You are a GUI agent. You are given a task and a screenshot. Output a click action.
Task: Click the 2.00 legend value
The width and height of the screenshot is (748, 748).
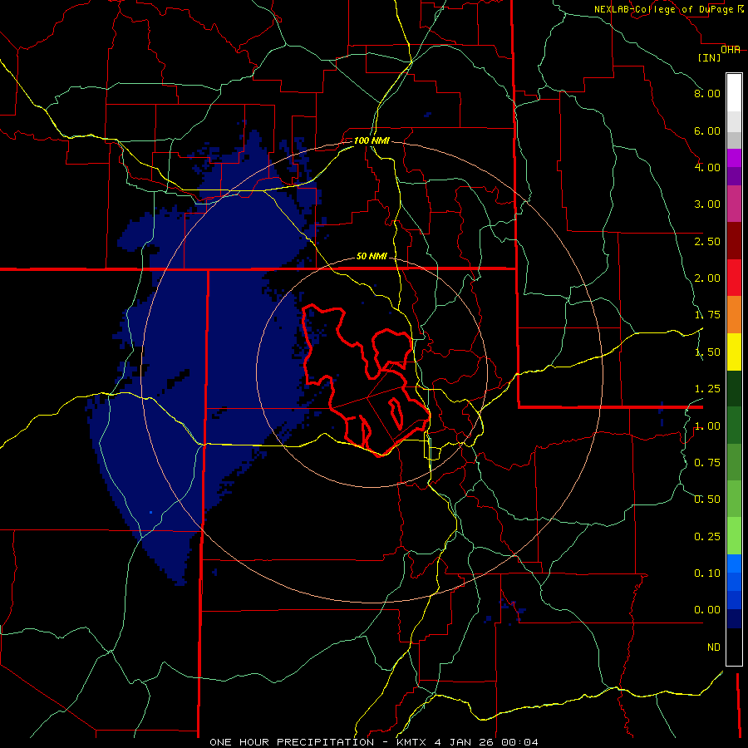707,278
